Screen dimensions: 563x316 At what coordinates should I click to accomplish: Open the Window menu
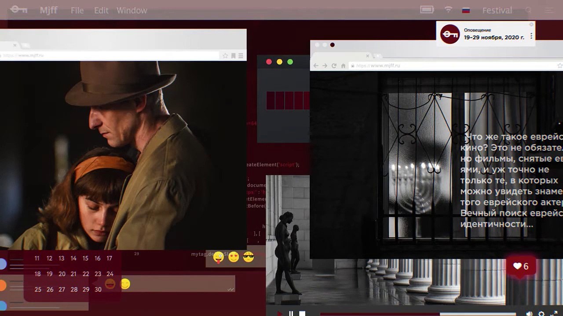(132, 11)
